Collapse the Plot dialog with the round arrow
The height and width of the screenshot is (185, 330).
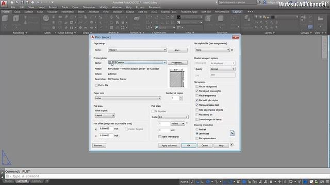tap(232, 145)
